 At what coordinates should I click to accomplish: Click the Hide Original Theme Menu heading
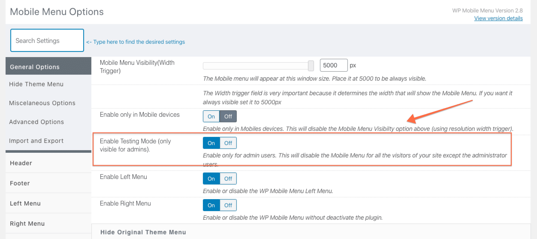pyautogui.click(x=143, y=232)
